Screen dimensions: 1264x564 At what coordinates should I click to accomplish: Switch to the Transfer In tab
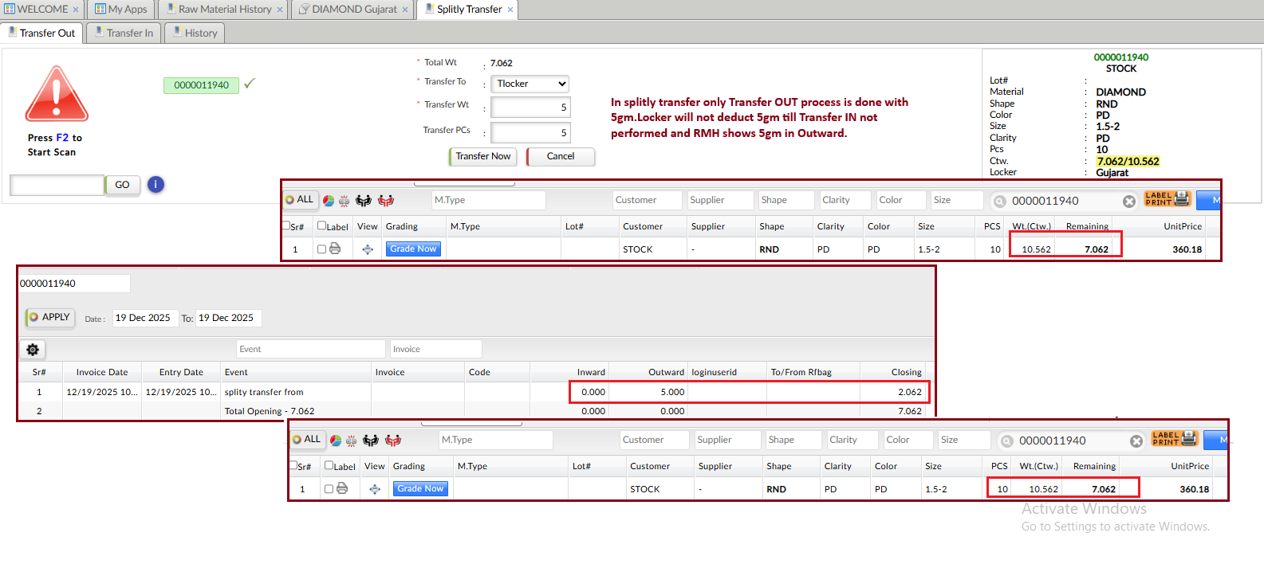[x=124, y=33]
